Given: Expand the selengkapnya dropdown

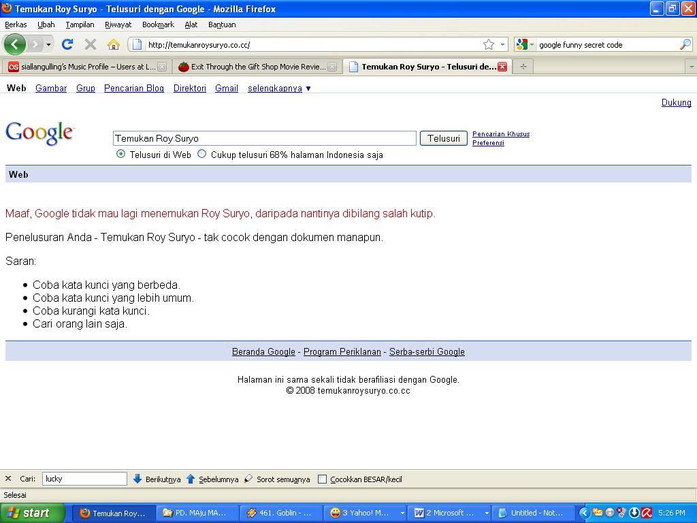Looking at the screenshot, I should click(x=279, y=88).
